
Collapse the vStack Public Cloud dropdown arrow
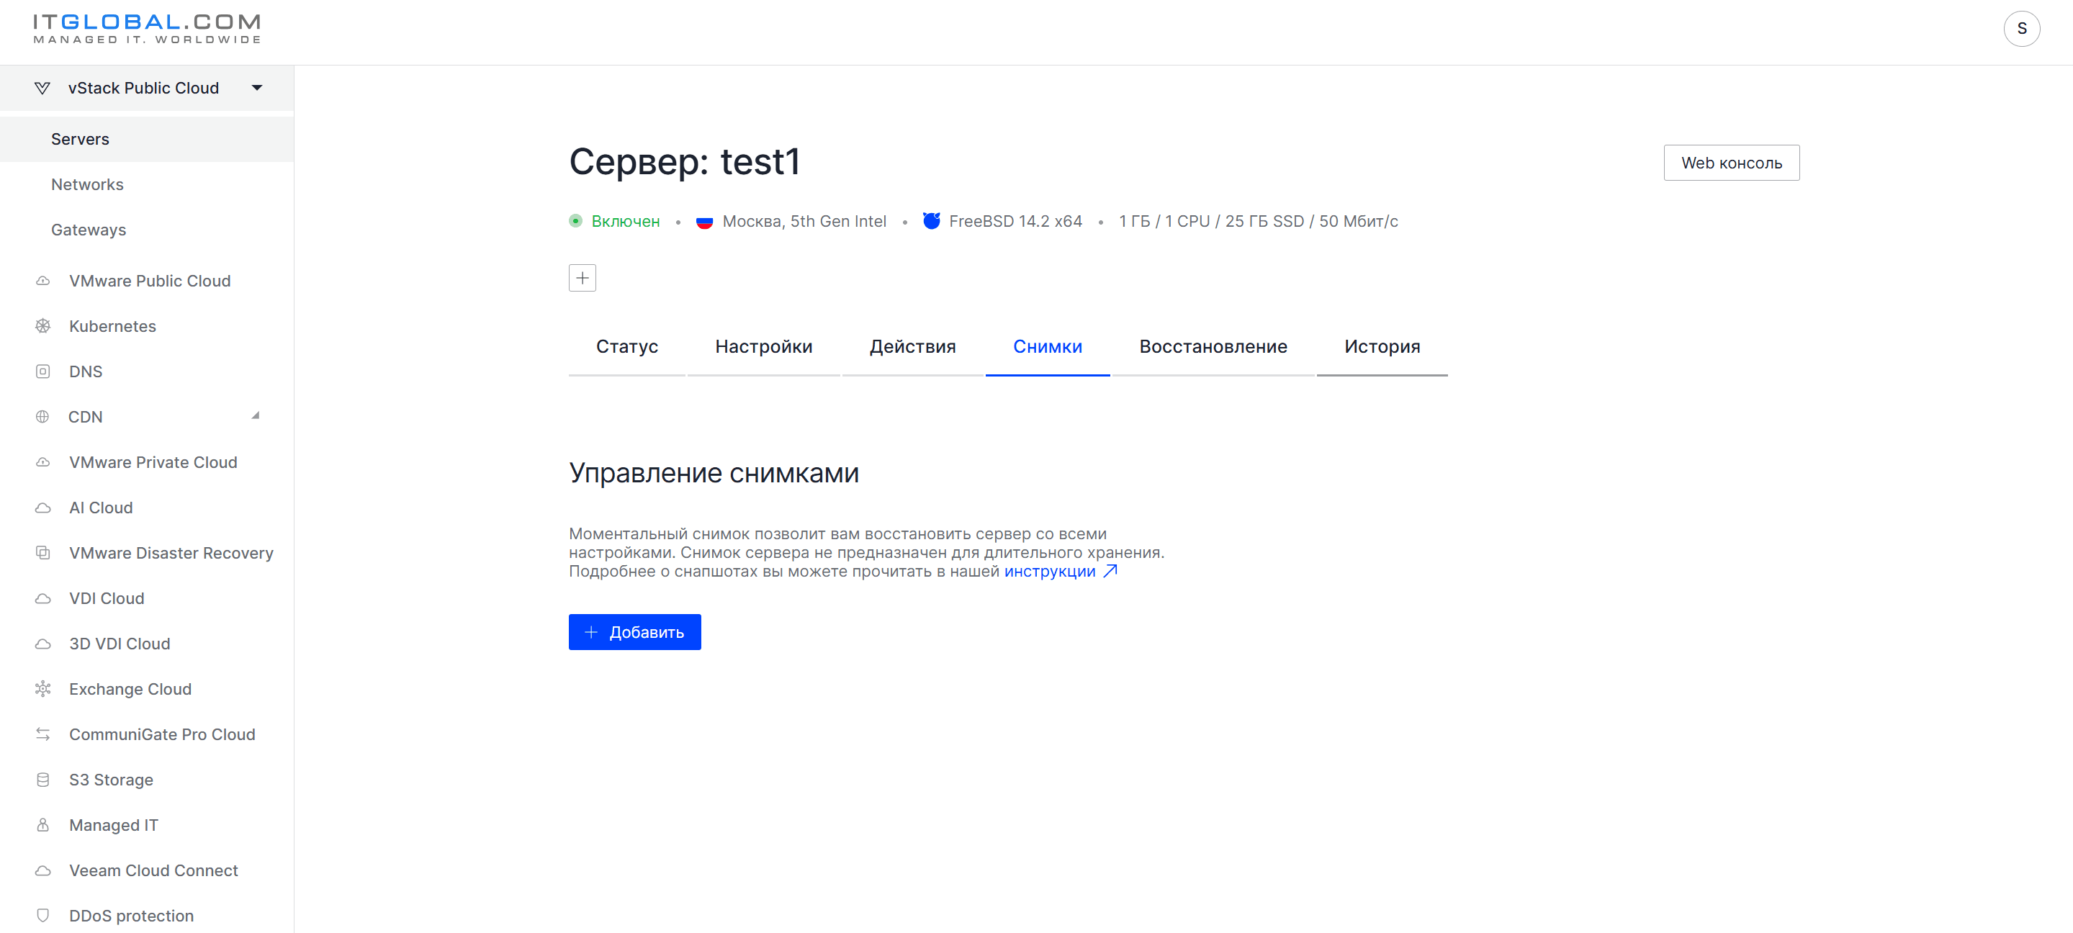pos(257,88)
